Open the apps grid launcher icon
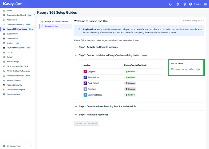Image resolution: width=209 pixels, height=149 pixels. pyautogui.click(x=205, y=4)
